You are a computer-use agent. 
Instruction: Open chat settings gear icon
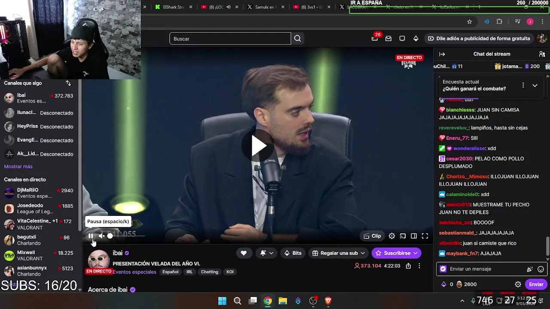pyautogui.click(x=518, y=284)
